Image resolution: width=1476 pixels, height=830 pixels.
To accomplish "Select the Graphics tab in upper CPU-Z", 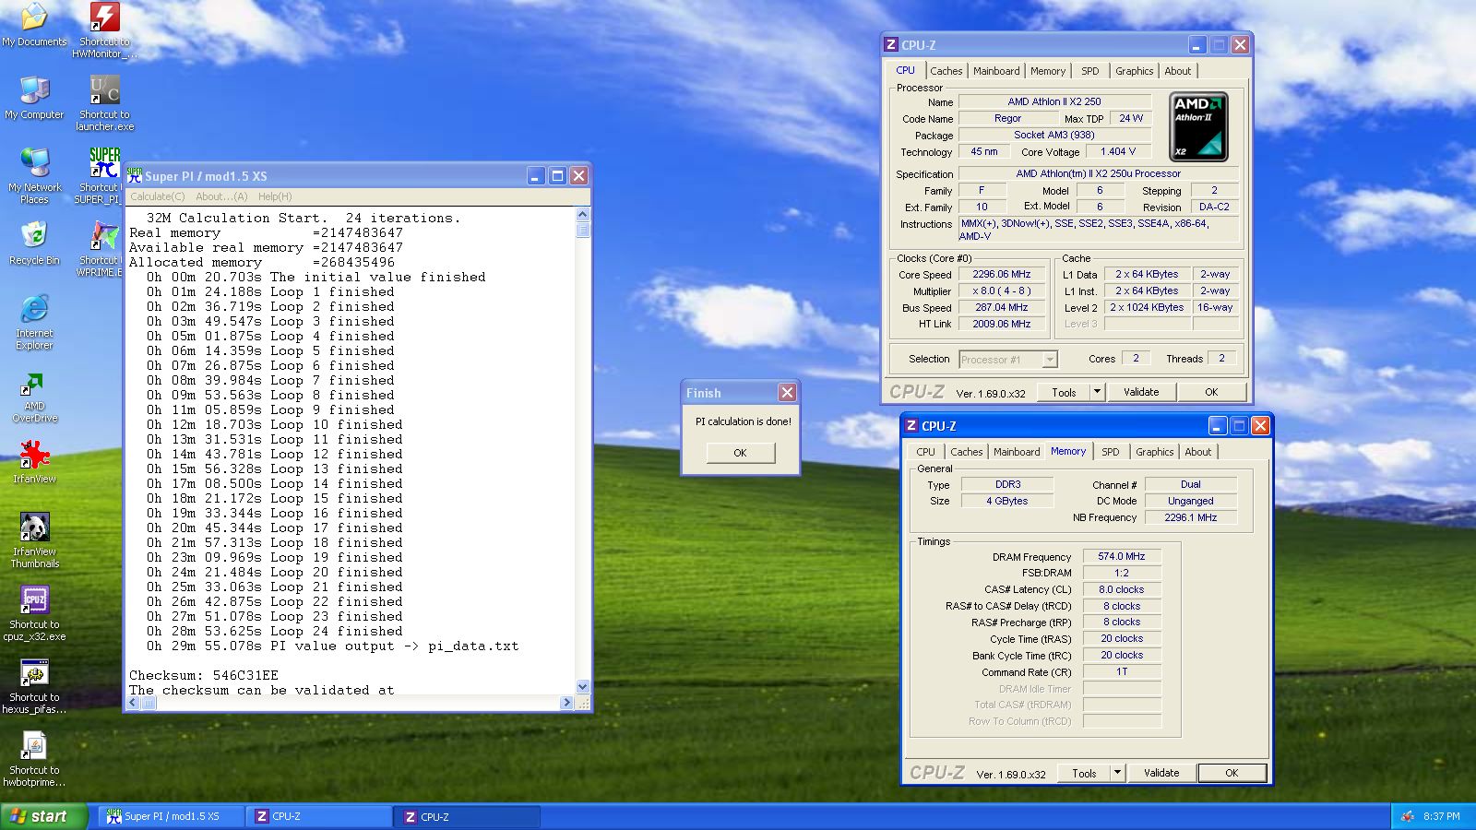I will 1134,71.
